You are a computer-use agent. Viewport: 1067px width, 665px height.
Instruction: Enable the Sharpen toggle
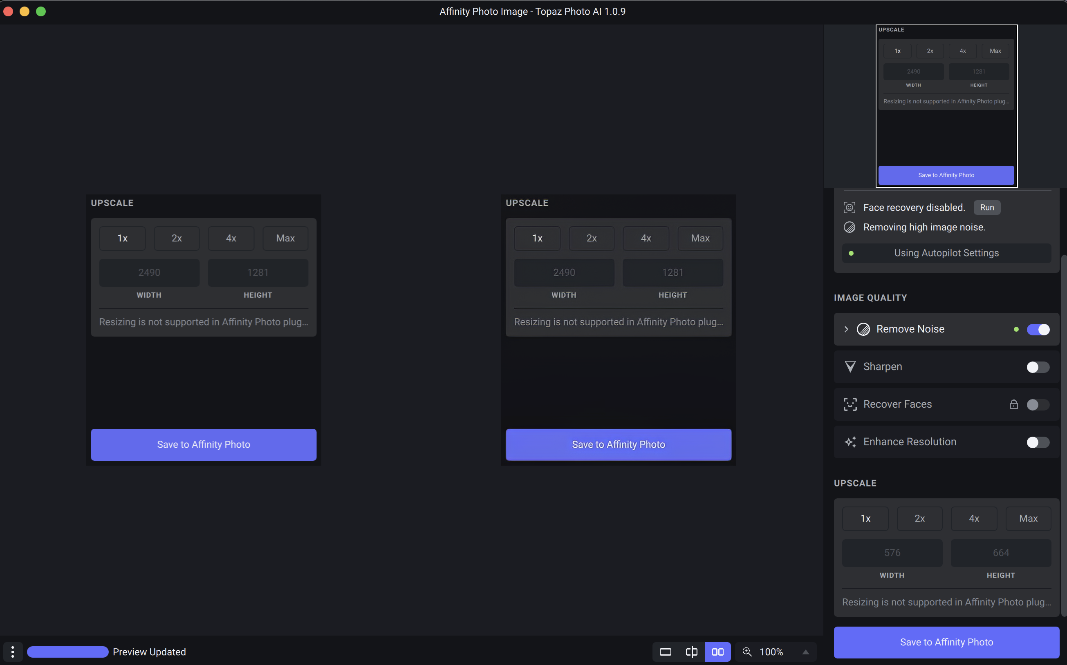tap(1038, 367)
